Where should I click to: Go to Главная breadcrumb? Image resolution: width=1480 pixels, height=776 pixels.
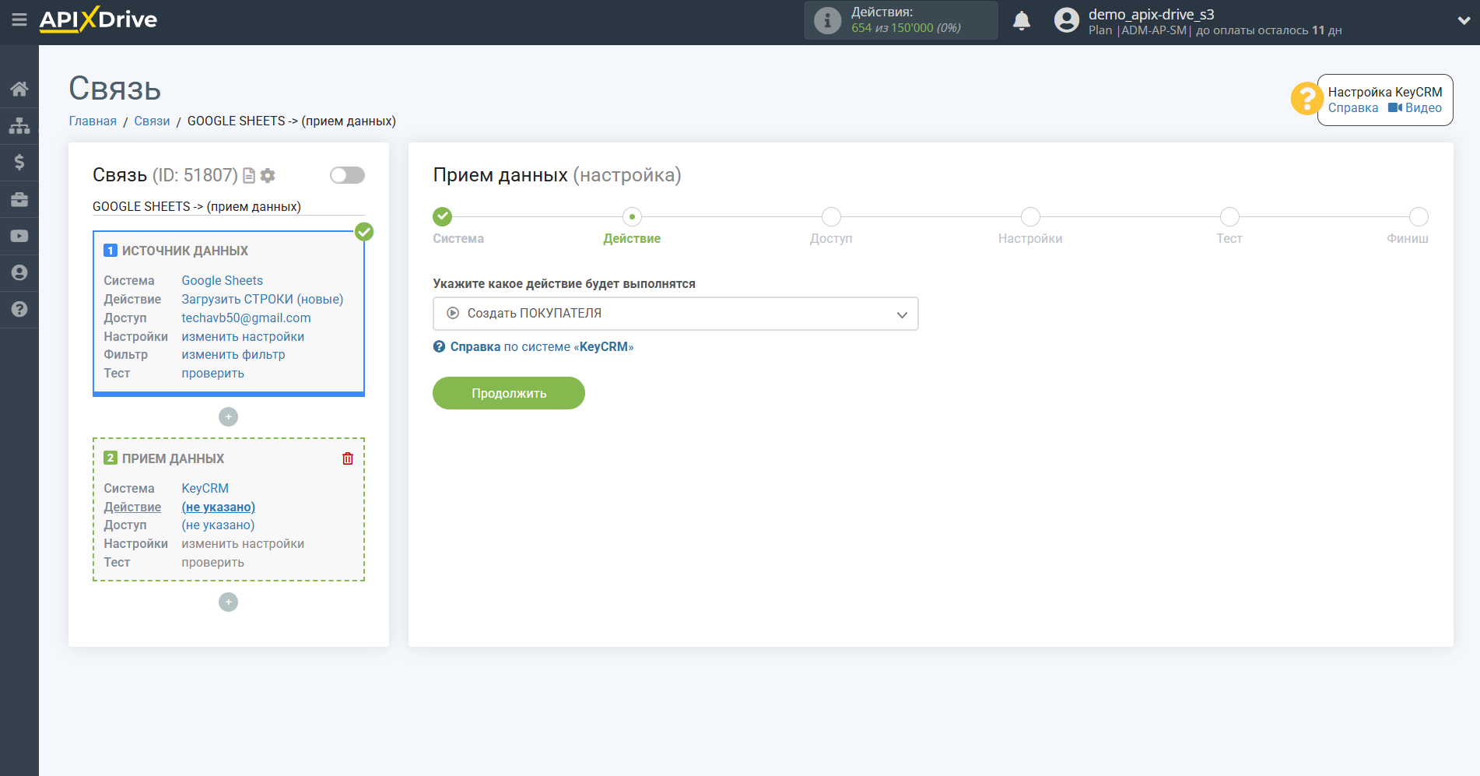(x=93, y=121)
